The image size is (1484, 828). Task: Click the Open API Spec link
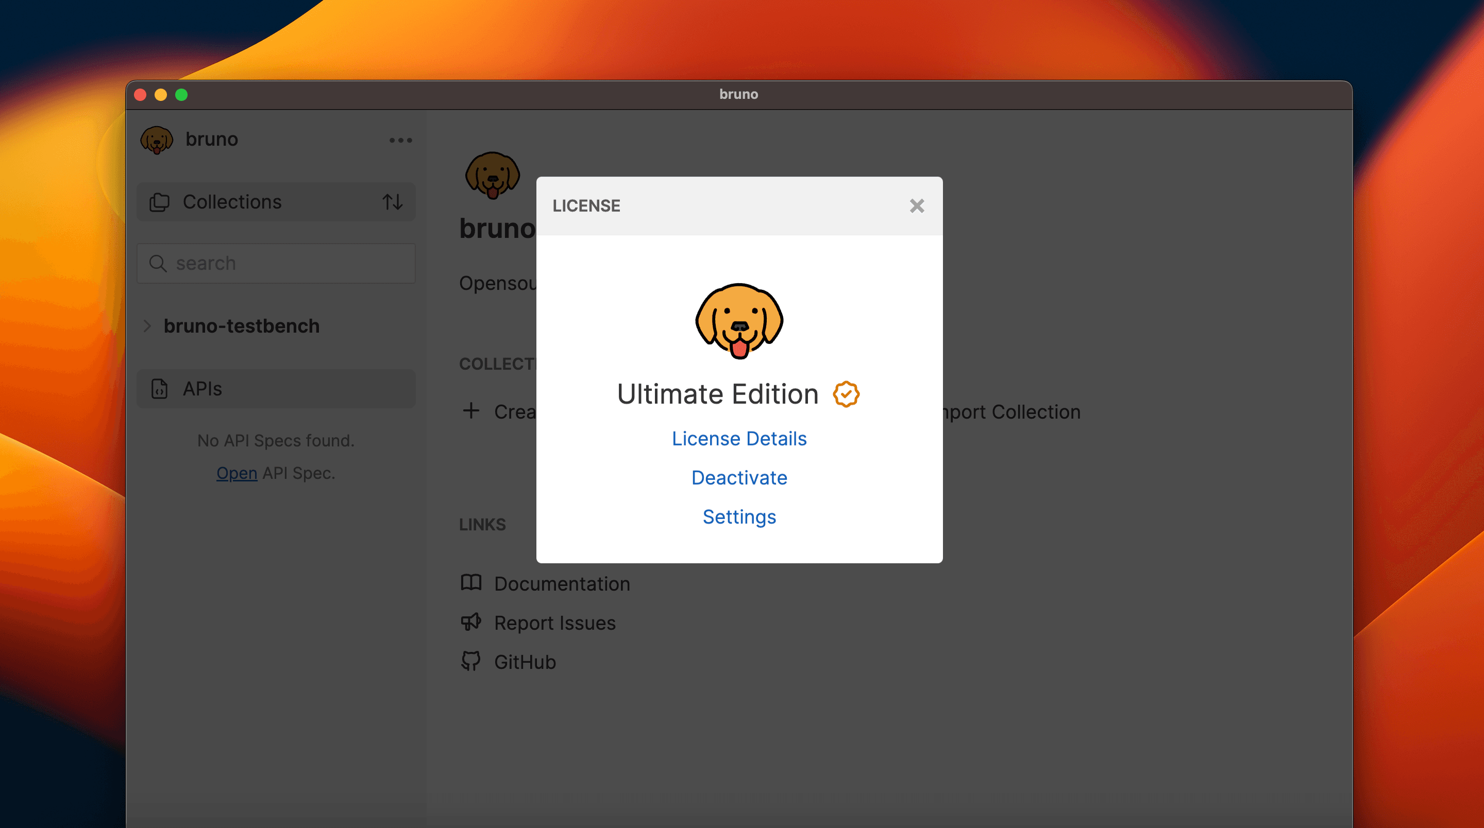click(237, 473)
